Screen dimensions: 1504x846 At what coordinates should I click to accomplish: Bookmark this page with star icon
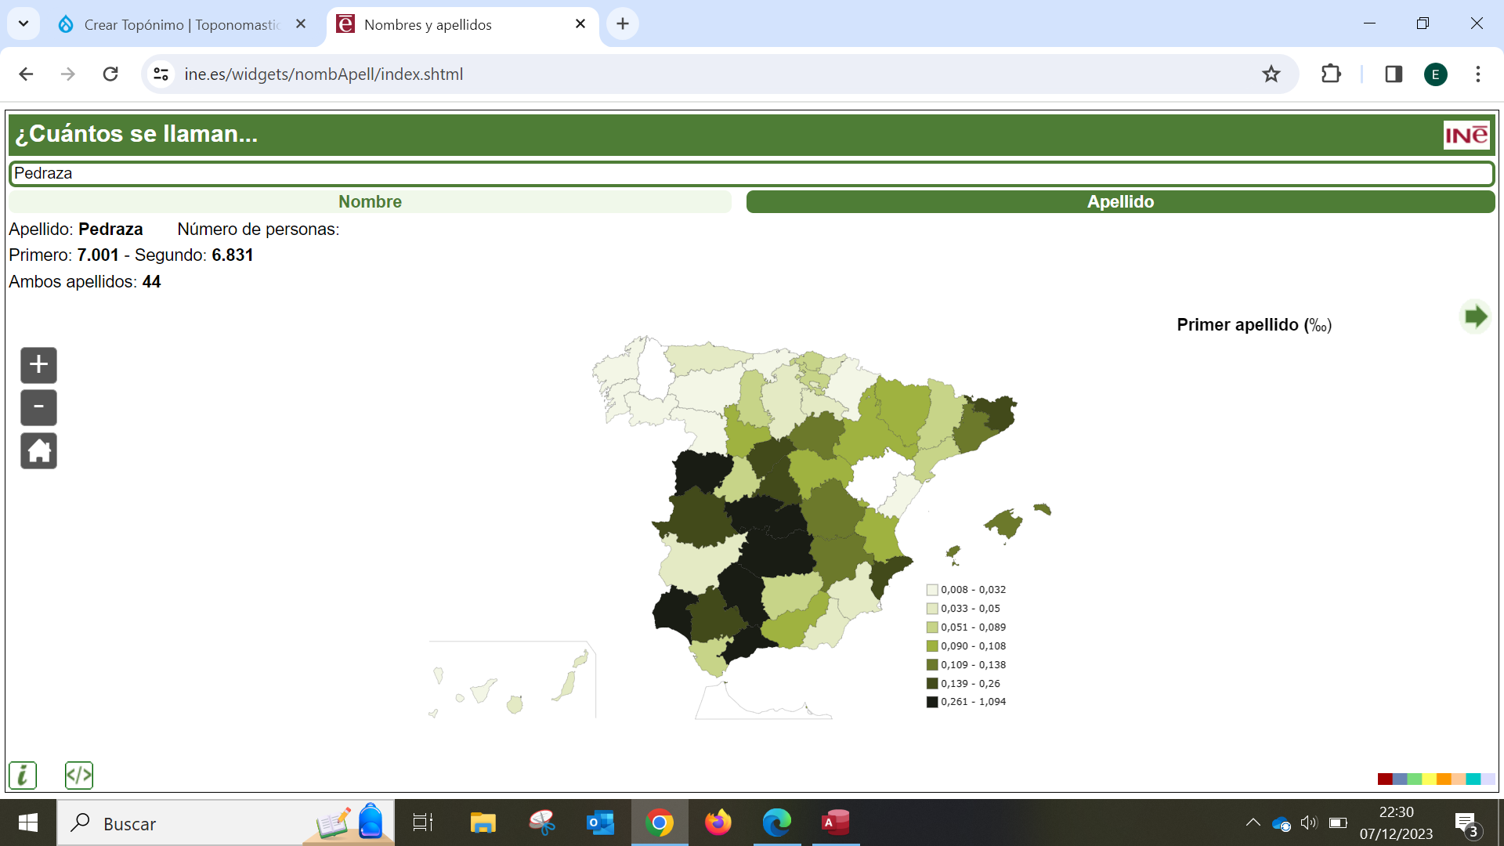point(1271,74)
